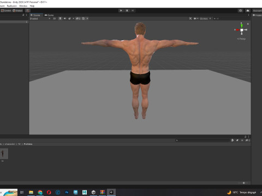This screenshot has width=262, height=196.
Task: Click the Step frame button
Action: [133, 10]
